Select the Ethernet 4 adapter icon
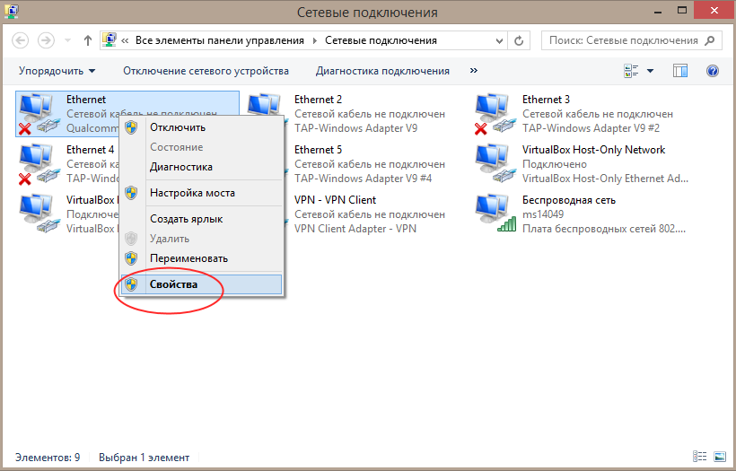736x471 pixels. click(39, 164)
